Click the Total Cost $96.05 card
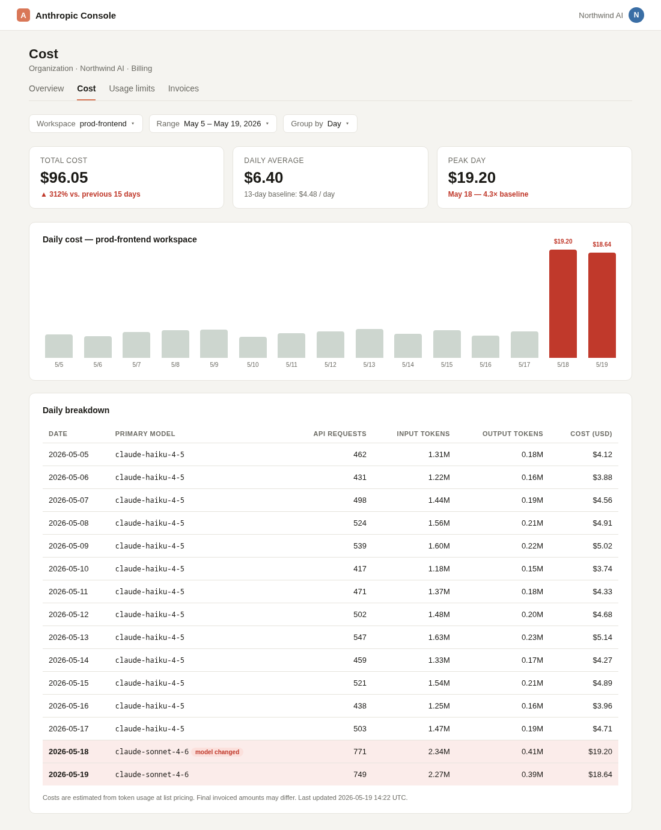The image size is (661, 830). pos(126,177)
